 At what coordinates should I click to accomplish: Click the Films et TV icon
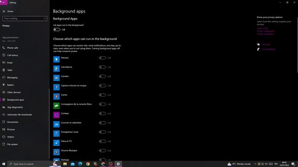(56, 143)
